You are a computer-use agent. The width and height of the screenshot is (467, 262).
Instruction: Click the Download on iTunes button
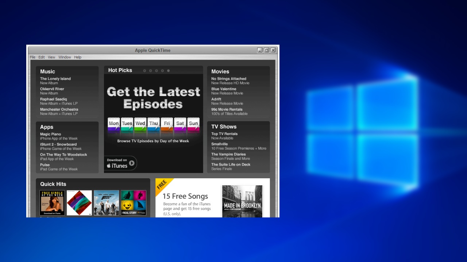point(120,163)
